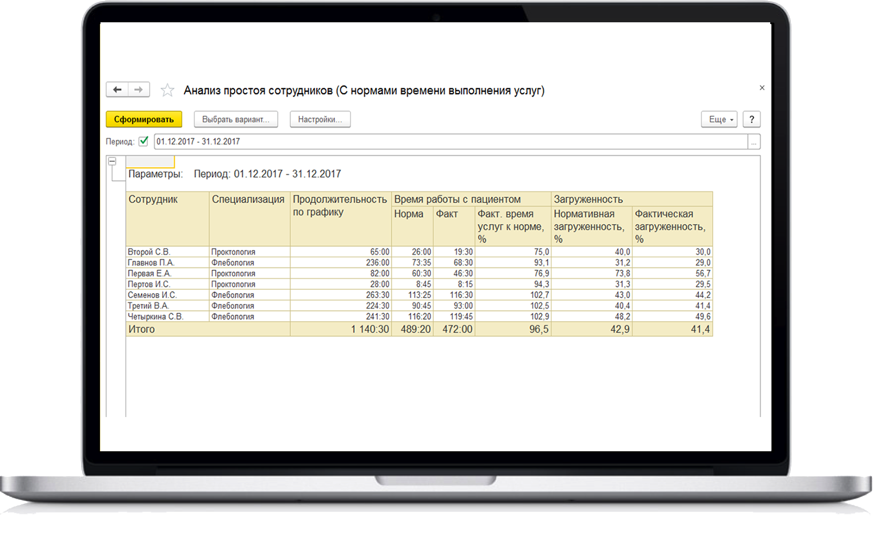Screen dimensions: 873x534
Task: Select the Сотрудник column header
Action: tap(167, 219)
